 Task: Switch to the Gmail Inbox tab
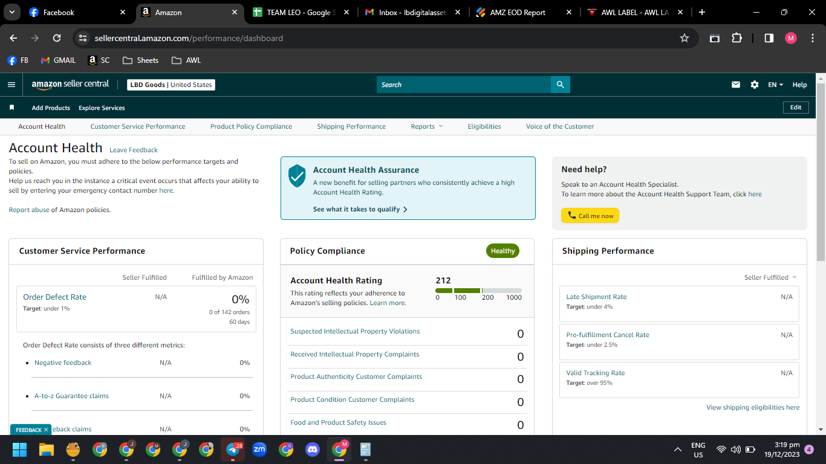[411, 12]
